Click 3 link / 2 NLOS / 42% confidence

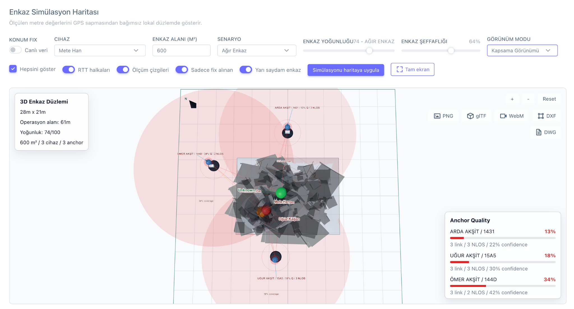[489, 293]
